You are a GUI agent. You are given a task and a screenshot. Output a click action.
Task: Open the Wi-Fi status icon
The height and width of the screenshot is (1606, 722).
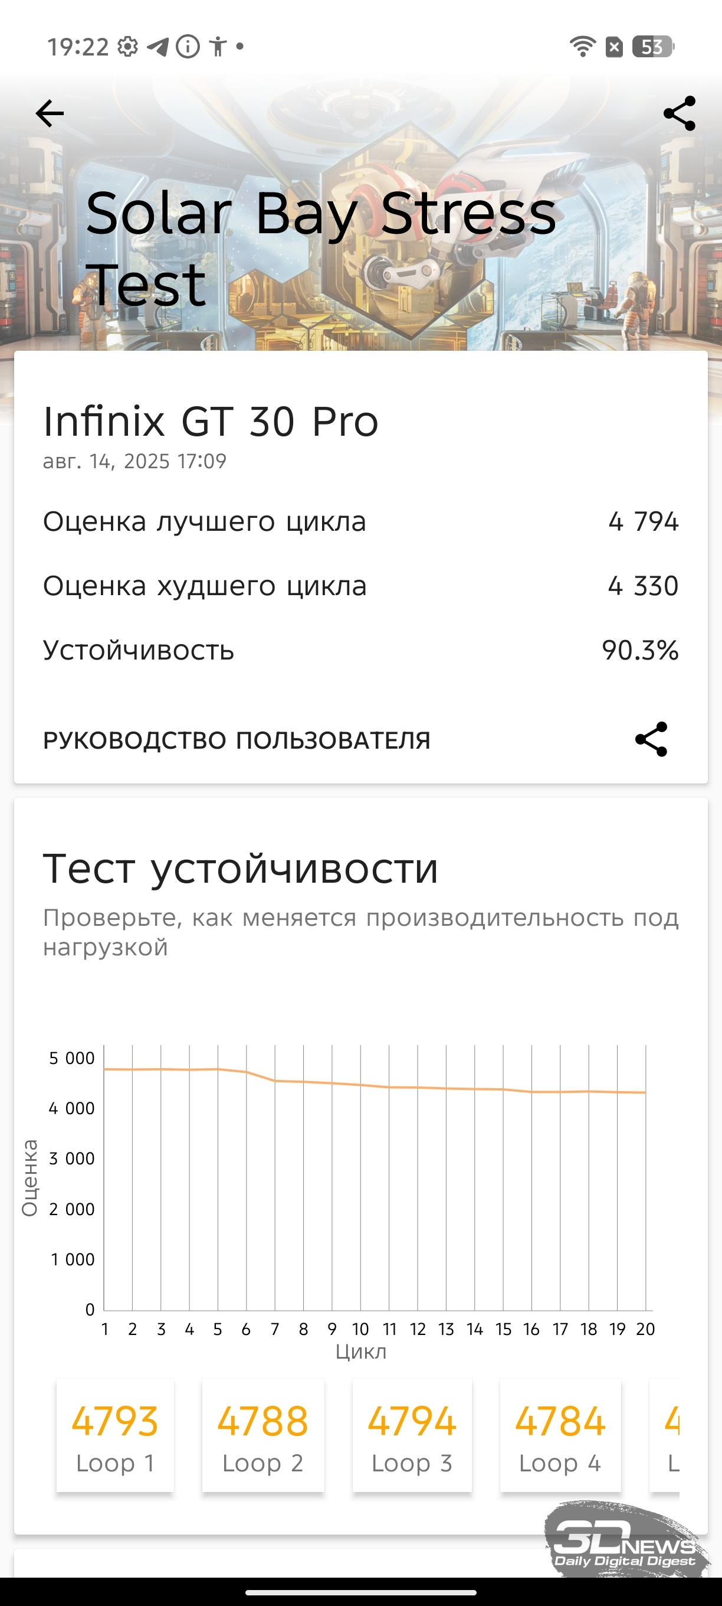pyautogui.click(x=582, y=47)
